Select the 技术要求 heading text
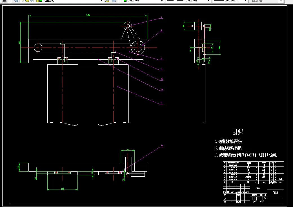This screenshot has width=293, height=207. point(238,132)
